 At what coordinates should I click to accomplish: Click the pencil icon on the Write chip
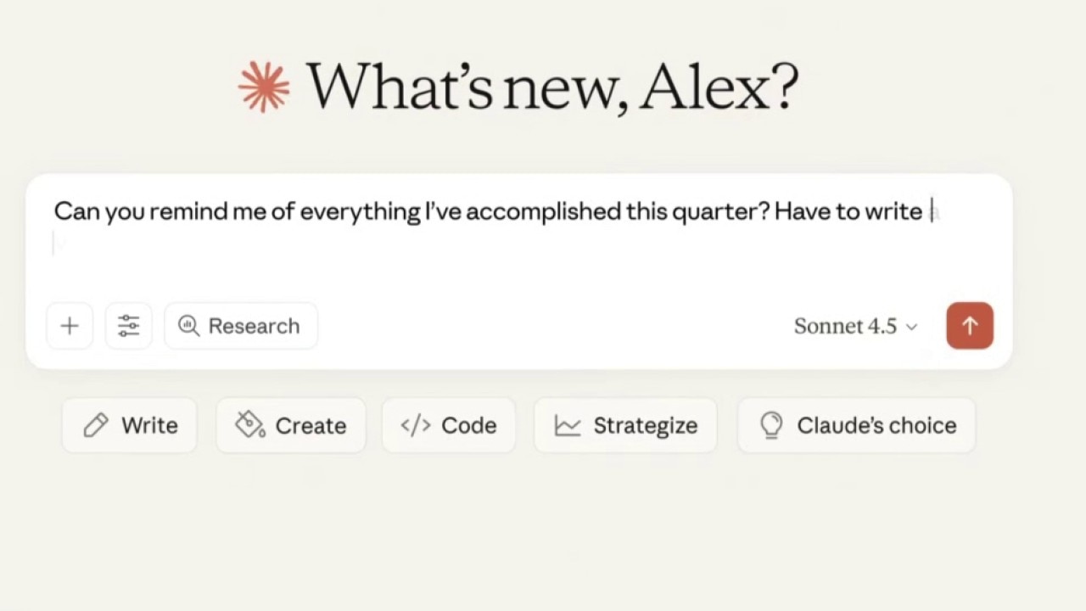(96, 425)
